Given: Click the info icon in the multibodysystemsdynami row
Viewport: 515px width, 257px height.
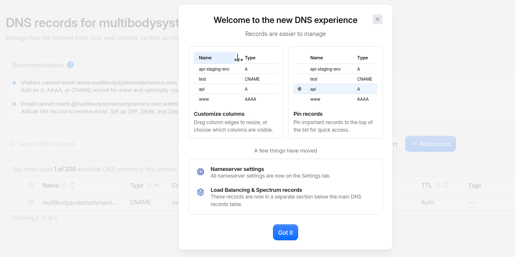Looking at the screenshot, I should point(31,202).
